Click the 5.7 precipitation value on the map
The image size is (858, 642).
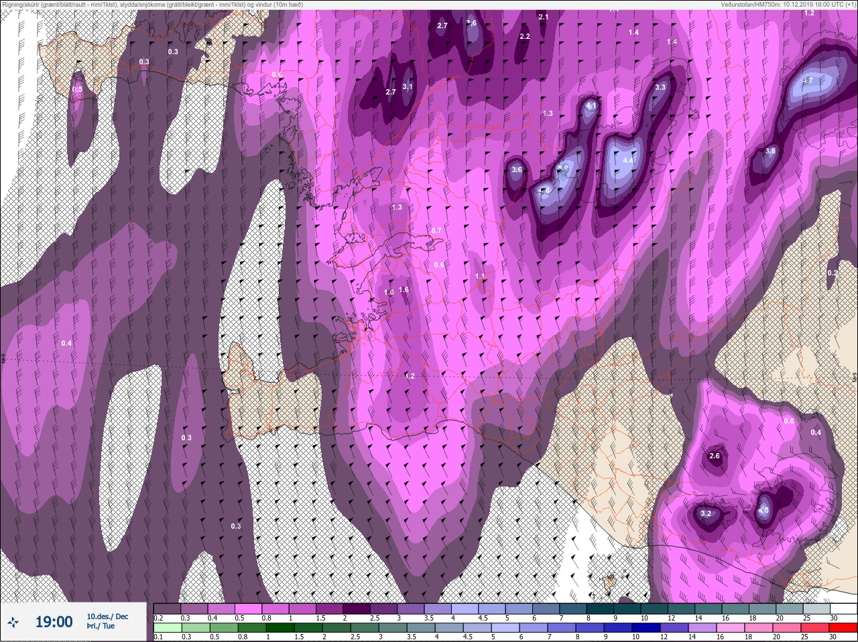click(808, 80)
